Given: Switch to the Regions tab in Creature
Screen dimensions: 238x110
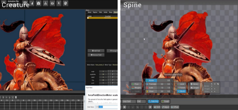Looking at the screenshot, I should coord(95,12).
